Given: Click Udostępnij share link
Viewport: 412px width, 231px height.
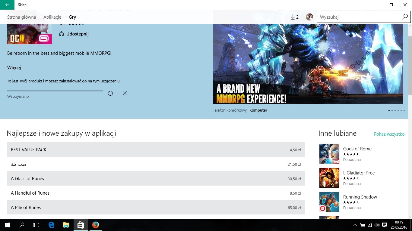Looking at the screenshot, I should click(78, 34).
